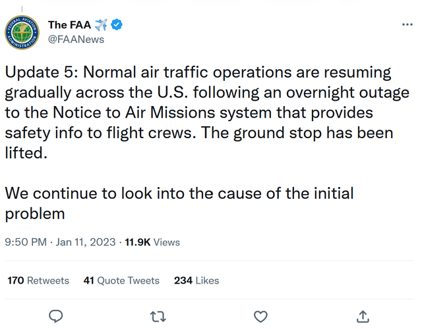Visit the @FAANews handle link
422x329 pixels.
[76, 39]
